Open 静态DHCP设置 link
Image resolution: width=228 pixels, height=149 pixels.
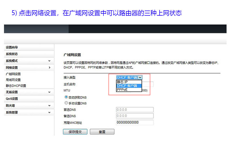click(16, 85)
